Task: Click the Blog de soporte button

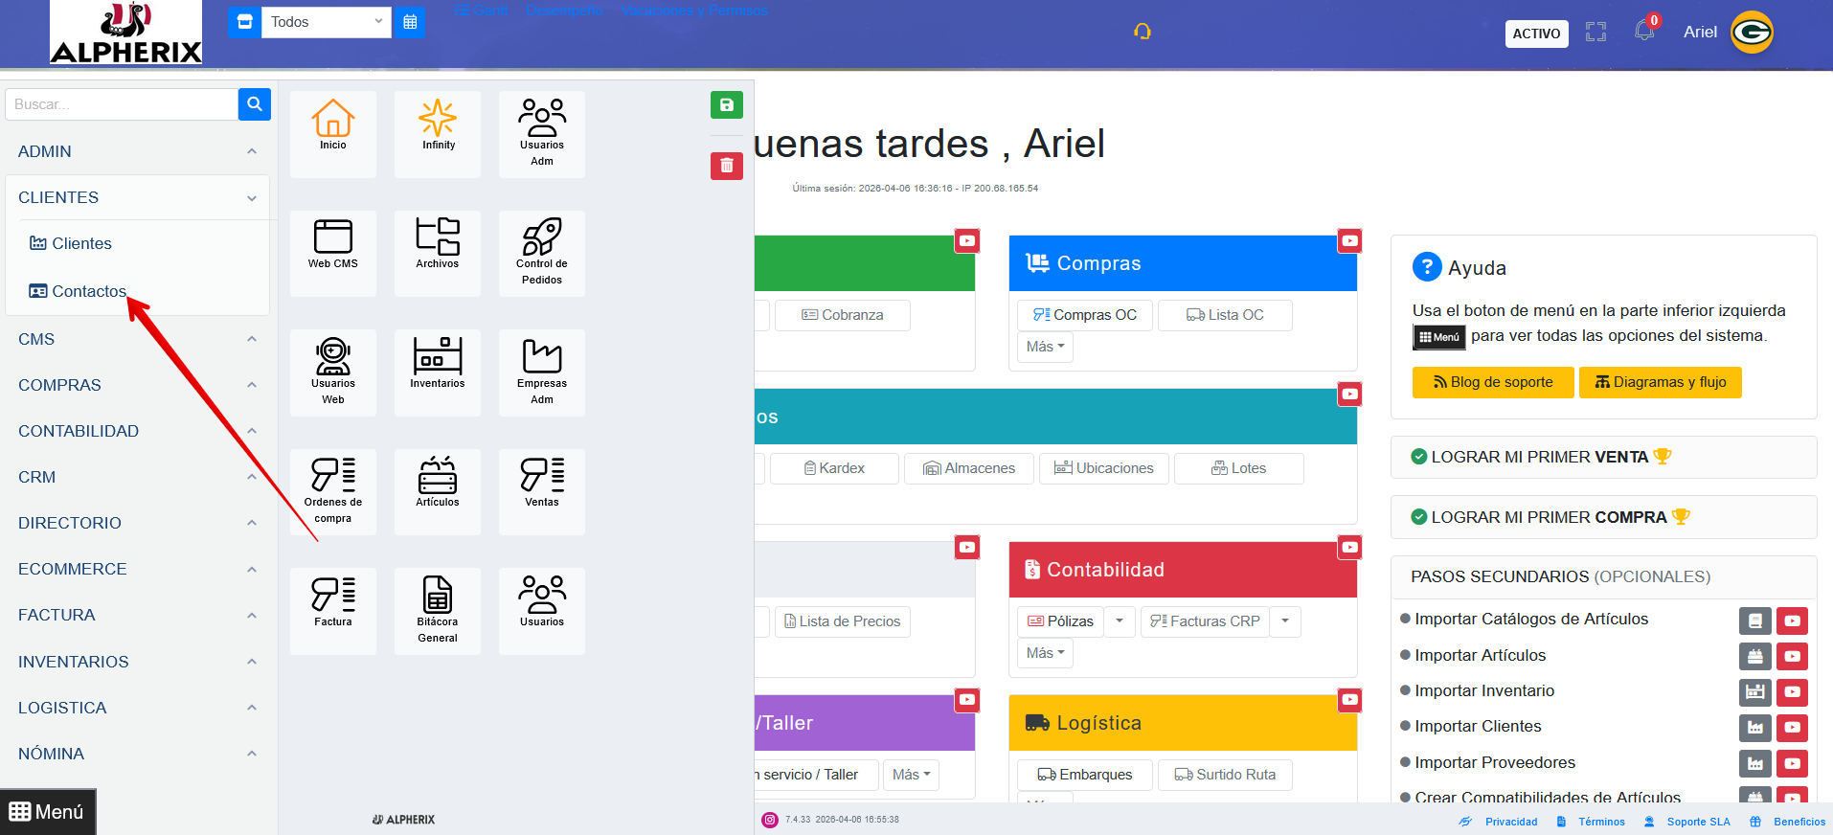Action: [x=1492, y=382]
